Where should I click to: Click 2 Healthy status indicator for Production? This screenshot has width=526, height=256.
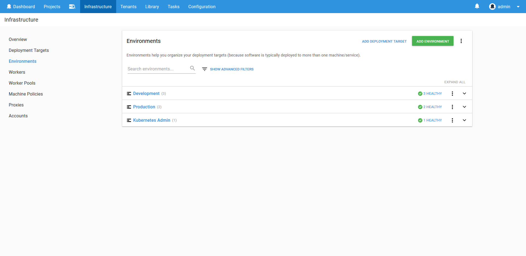pyautogui.click(x=432, y=107)
